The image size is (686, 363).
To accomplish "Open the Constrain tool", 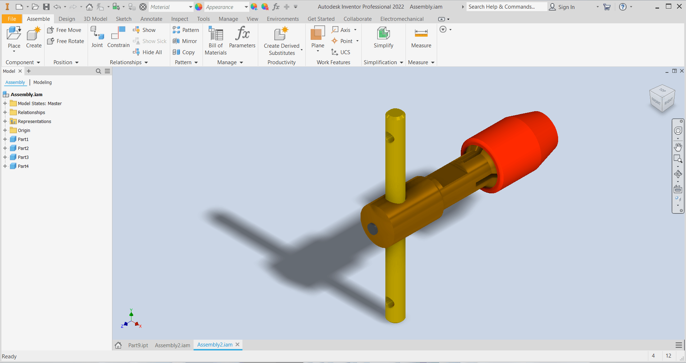I will tap(118, 37).
